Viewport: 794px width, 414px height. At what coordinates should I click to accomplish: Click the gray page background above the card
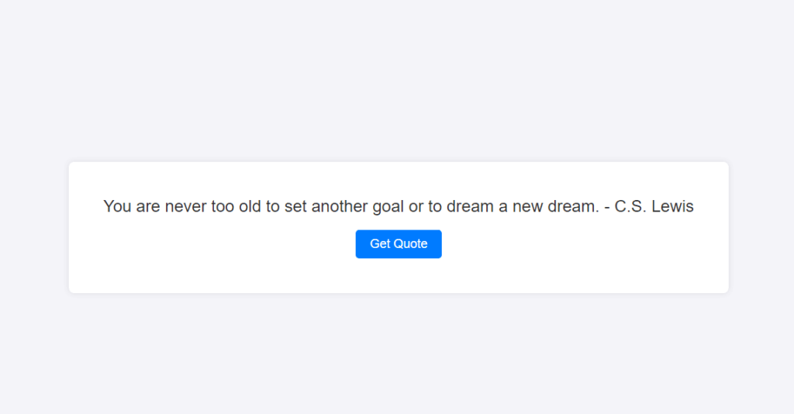coord(397,78)
